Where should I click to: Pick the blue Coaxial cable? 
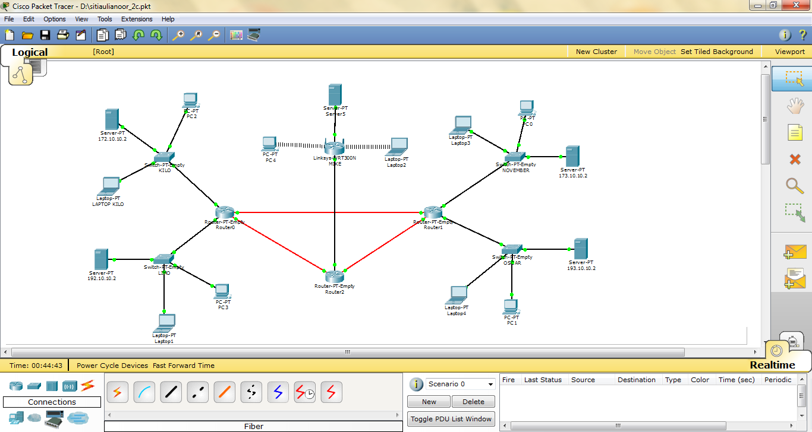point(278,392)
